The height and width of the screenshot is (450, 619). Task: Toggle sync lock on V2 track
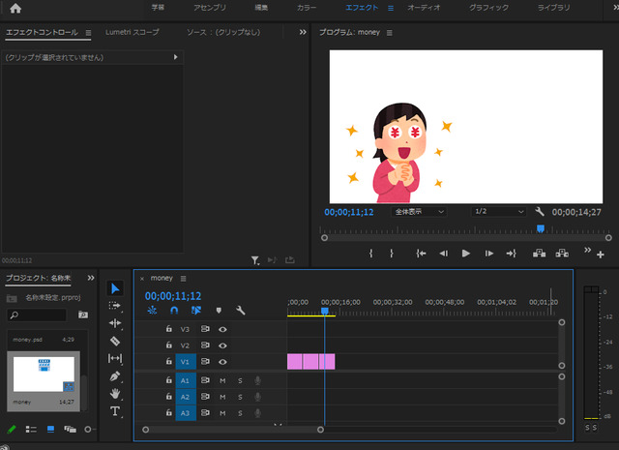pos(205,345)
